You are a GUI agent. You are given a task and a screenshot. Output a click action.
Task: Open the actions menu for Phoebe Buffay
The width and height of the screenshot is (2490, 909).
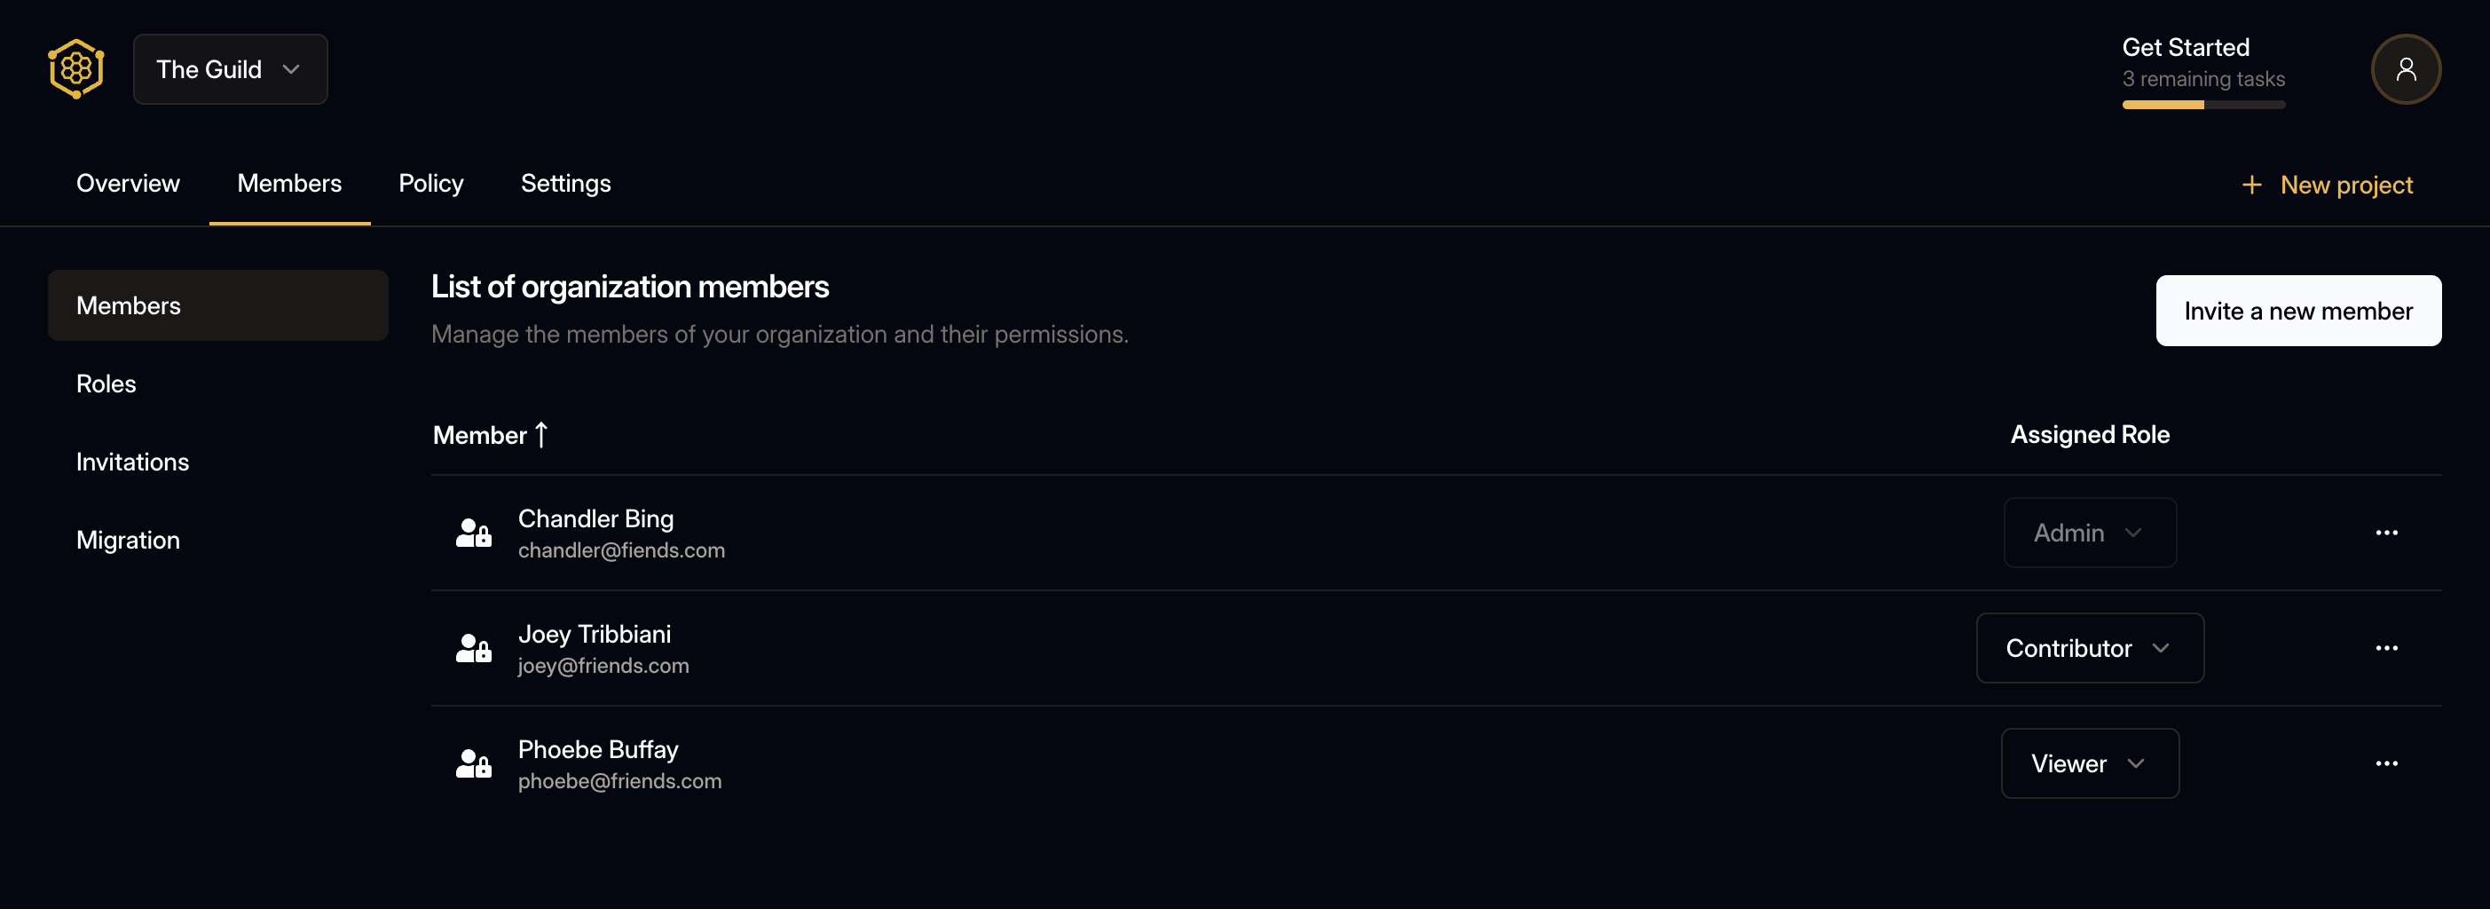[x=2385, y=763]
